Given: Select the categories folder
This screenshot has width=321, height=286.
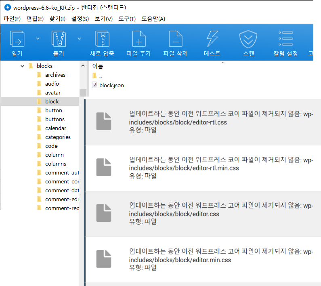Looking at the screenshot, I should click(x=58, y=137).
